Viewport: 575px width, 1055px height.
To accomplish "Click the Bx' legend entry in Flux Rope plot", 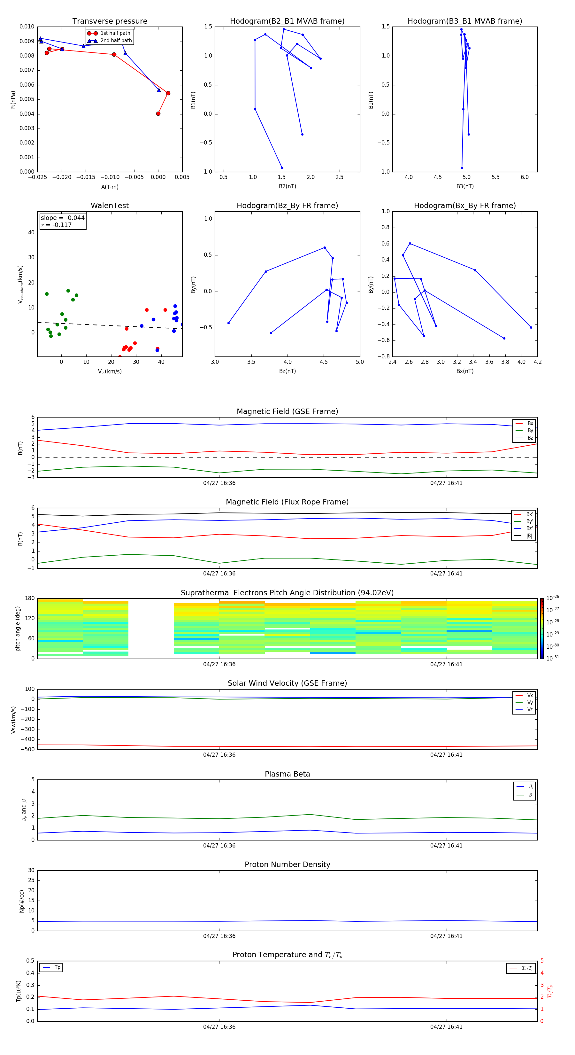I will [x=524, y=514].
